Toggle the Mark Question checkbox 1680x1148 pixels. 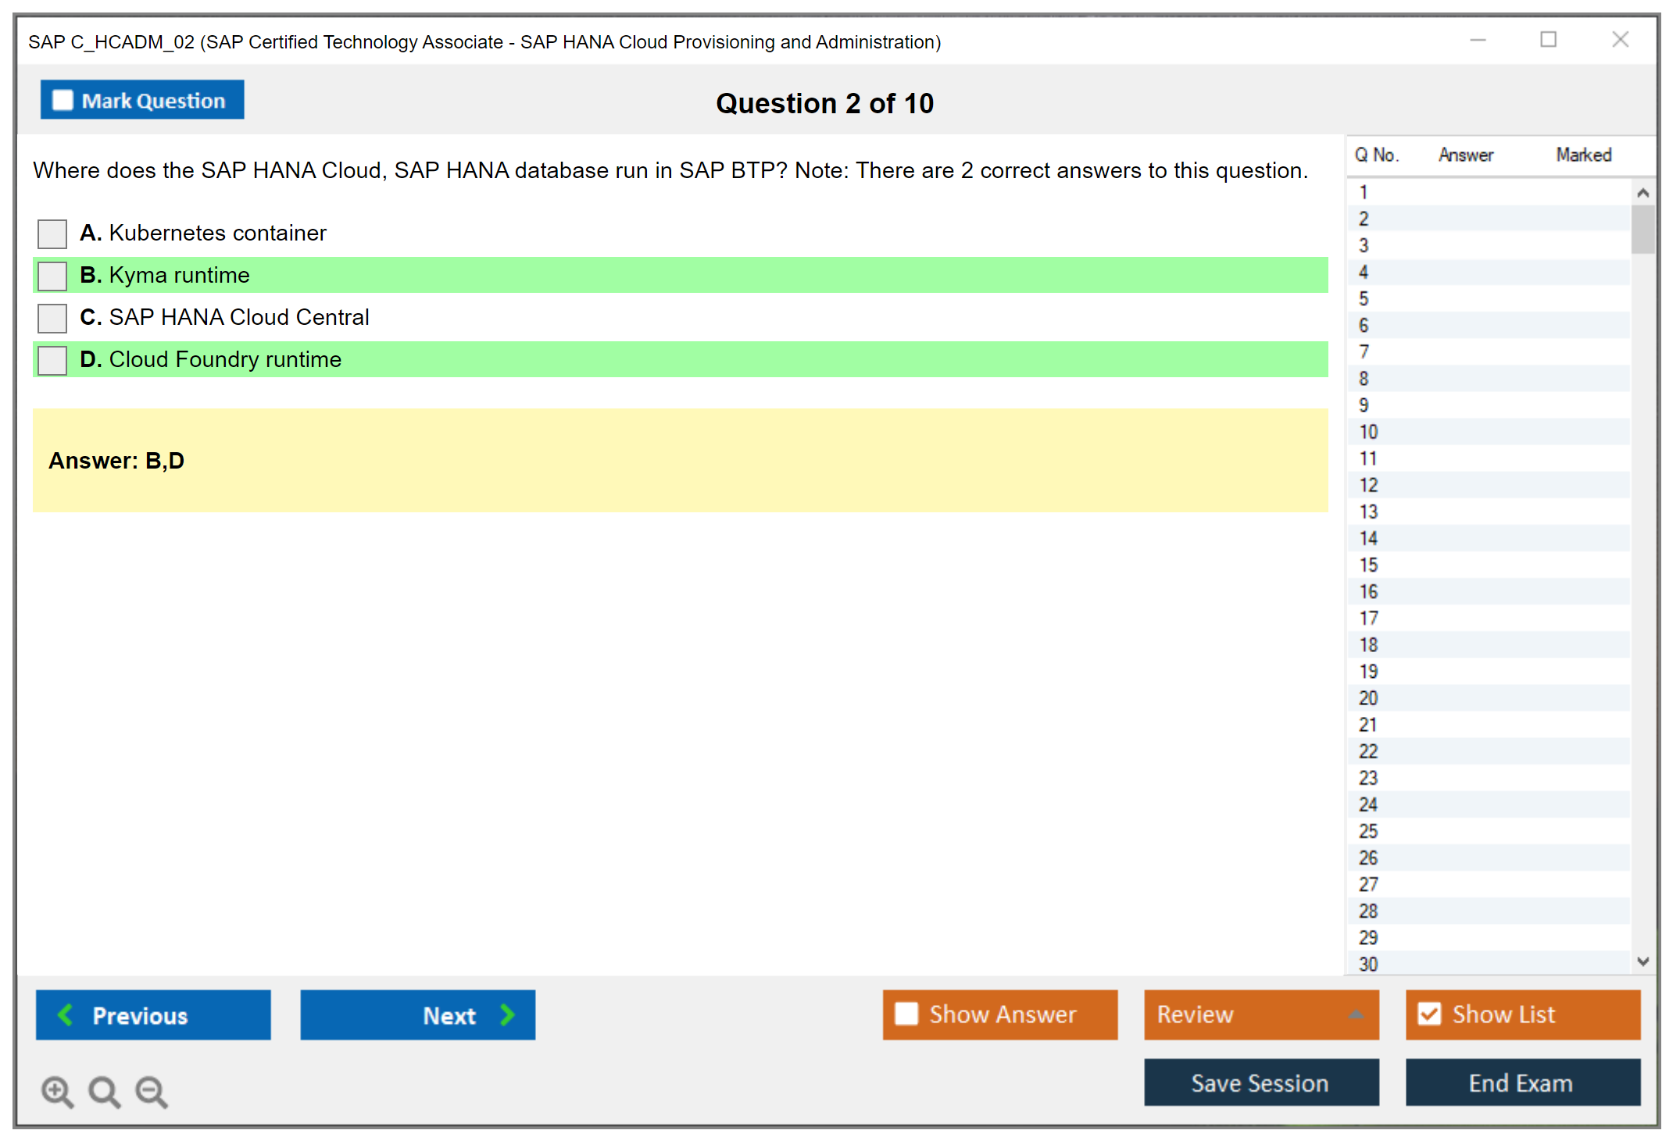point(63,100)
